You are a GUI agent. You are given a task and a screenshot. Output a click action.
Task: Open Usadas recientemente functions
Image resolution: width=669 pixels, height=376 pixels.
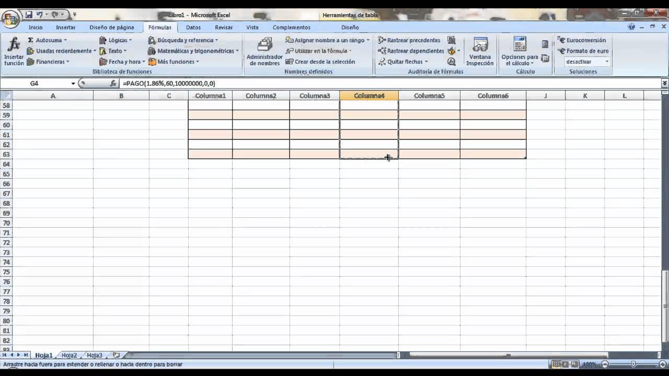(61, 51)
